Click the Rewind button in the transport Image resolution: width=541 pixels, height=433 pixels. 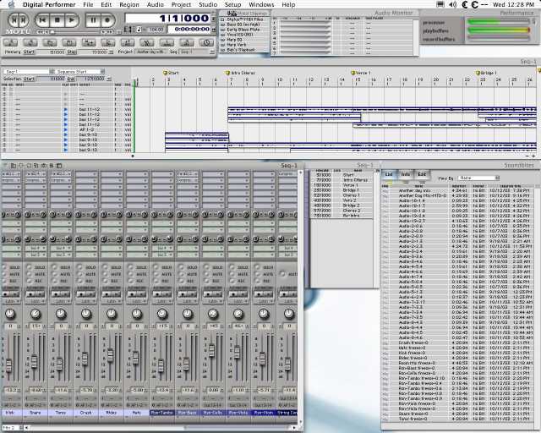[42, 20]
